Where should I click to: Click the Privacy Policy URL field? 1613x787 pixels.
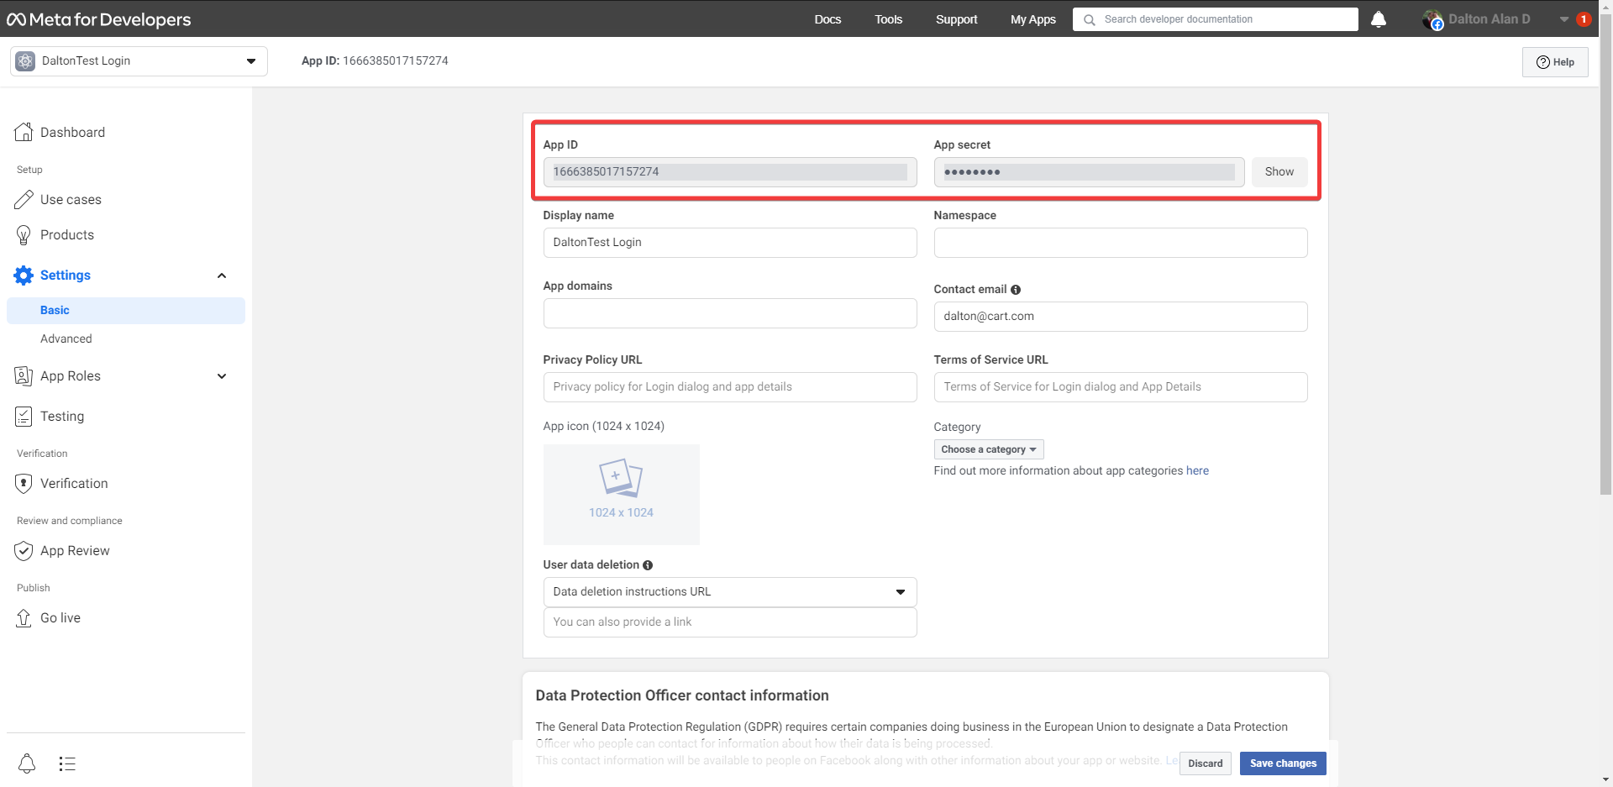point(729,387)
